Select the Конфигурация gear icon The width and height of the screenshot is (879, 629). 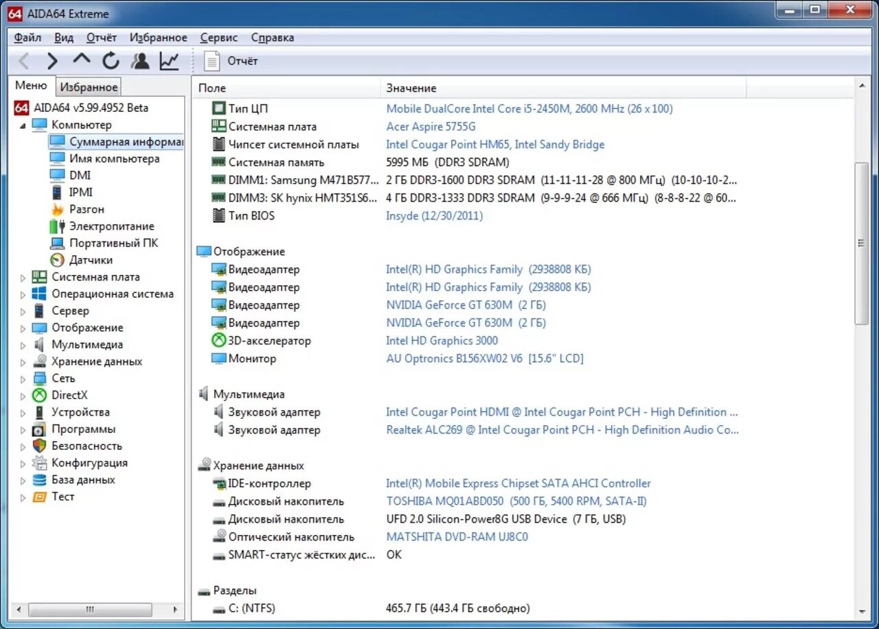point(39,463)
